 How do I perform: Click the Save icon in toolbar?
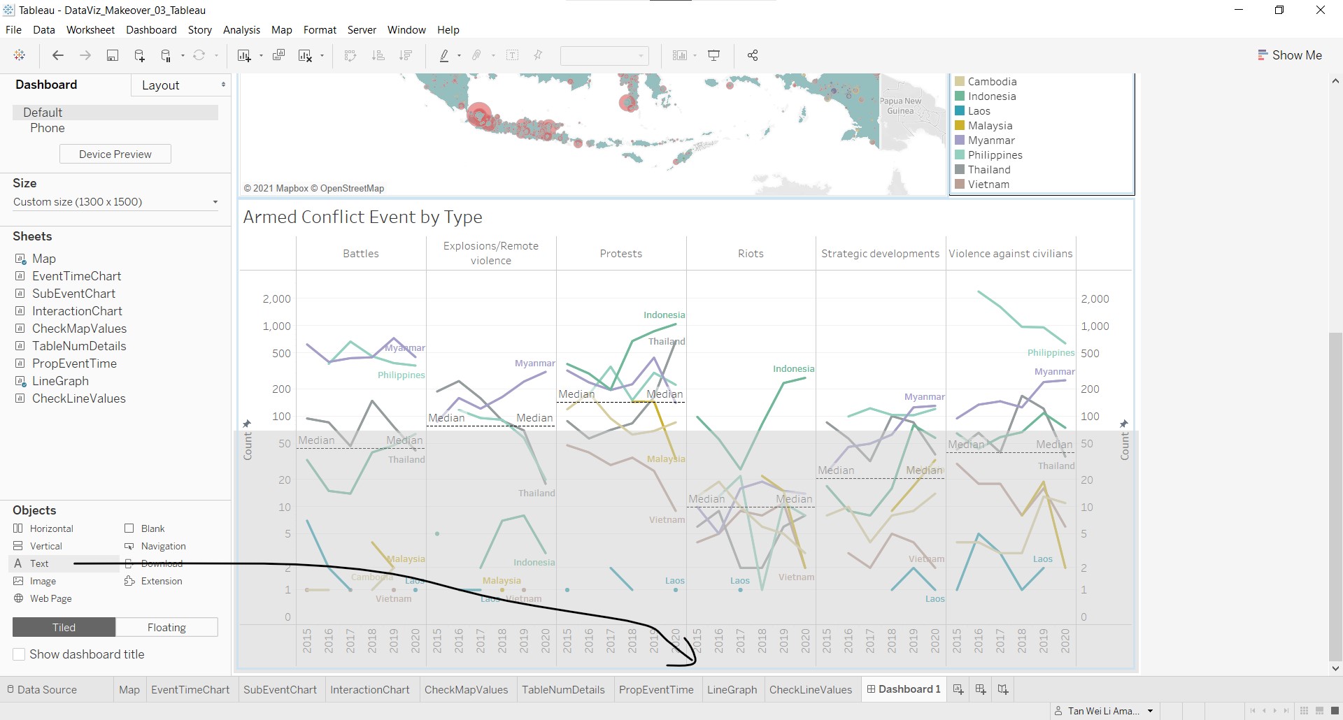point(112,56)
